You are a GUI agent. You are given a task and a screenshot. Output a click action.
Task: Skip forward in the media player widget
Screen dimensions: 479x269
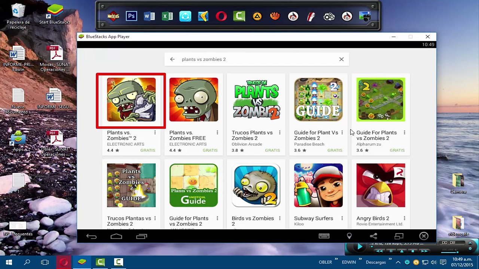(424, 251)
